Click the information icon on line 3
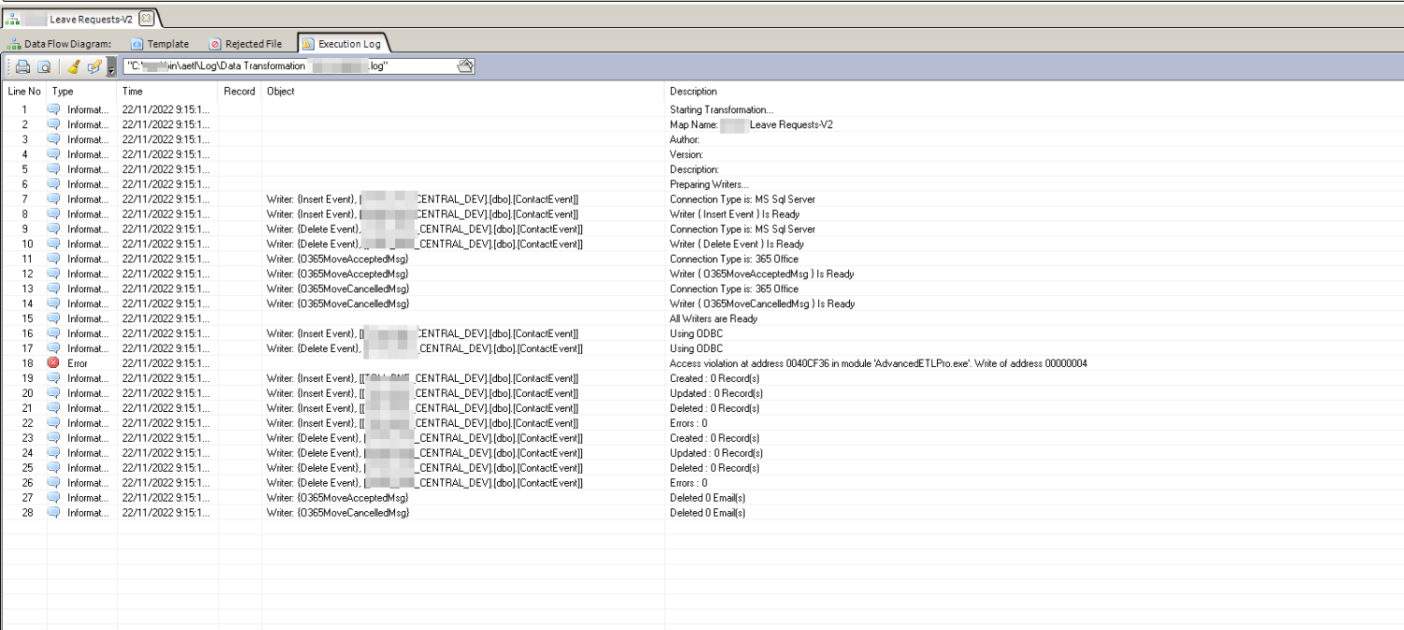The height and width of the screenshot is (630, 1404). 54,139
